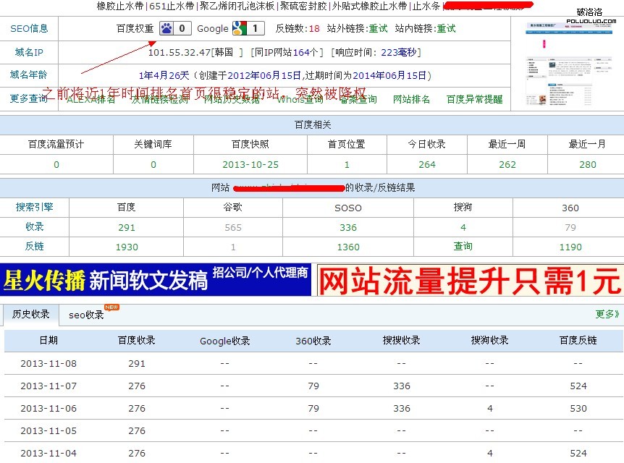The height and width of the screenshot is (463, 624).
Task: Click the IP address 101.55.32.47
Action: (180, 53)
